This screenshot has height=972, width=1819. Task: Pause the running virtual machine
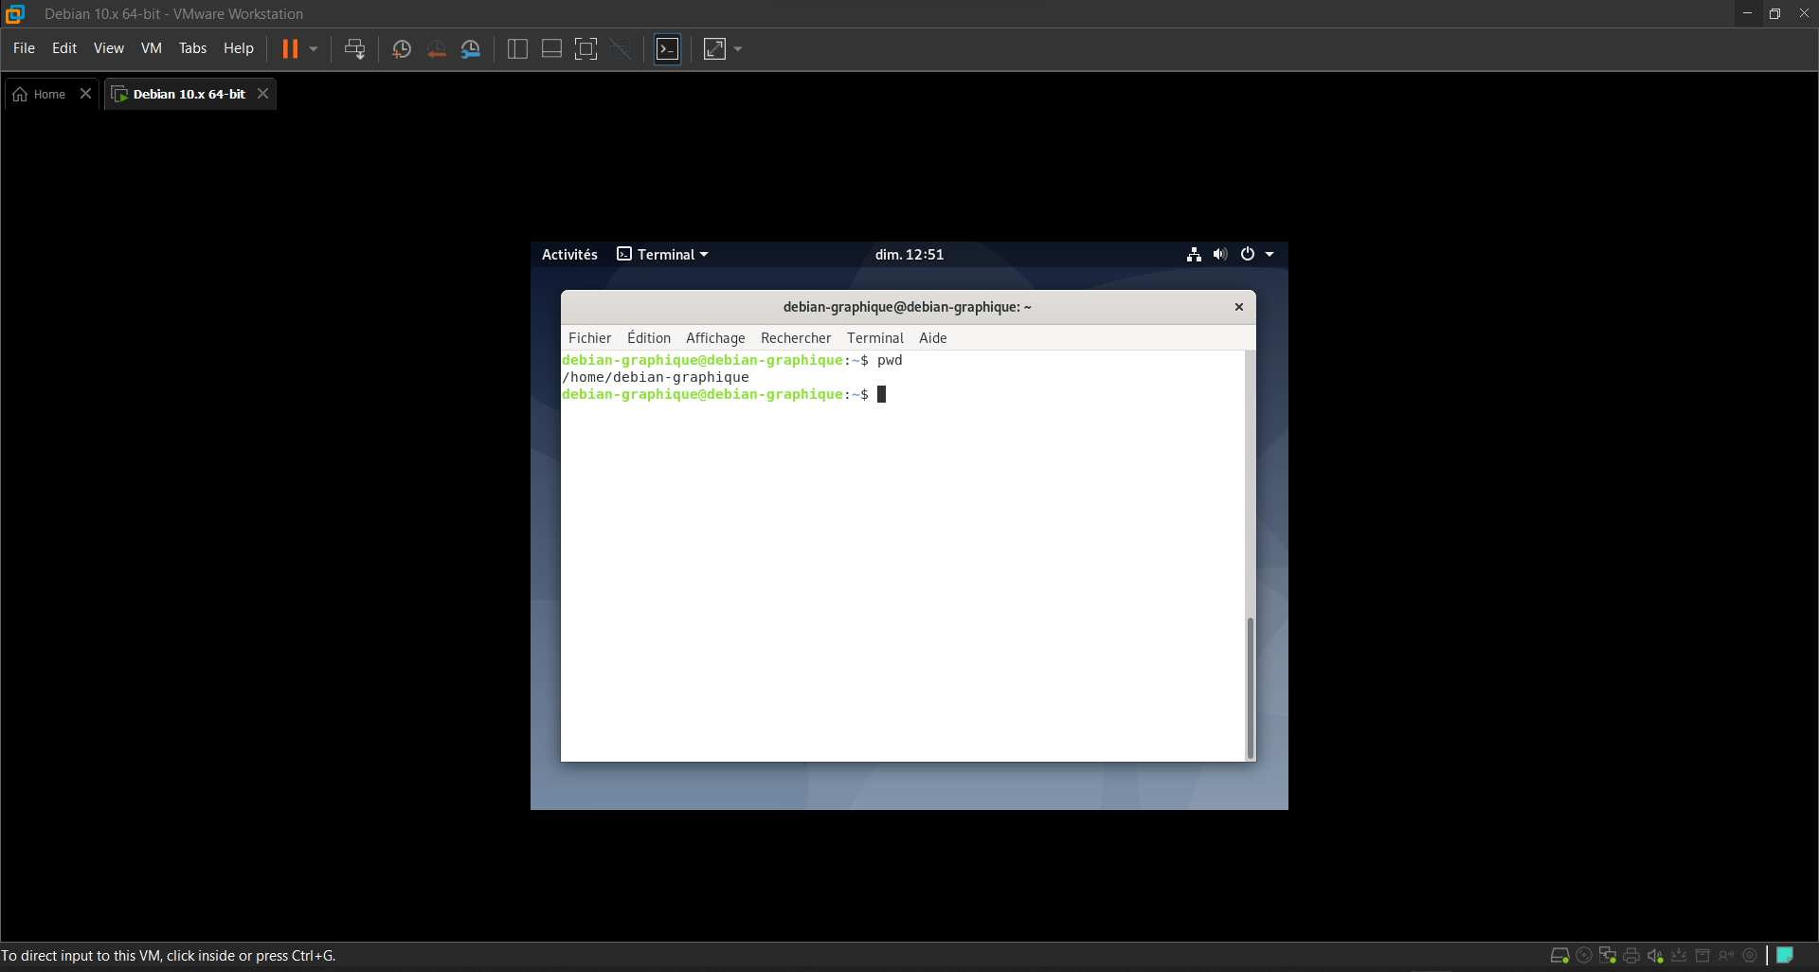290,49
